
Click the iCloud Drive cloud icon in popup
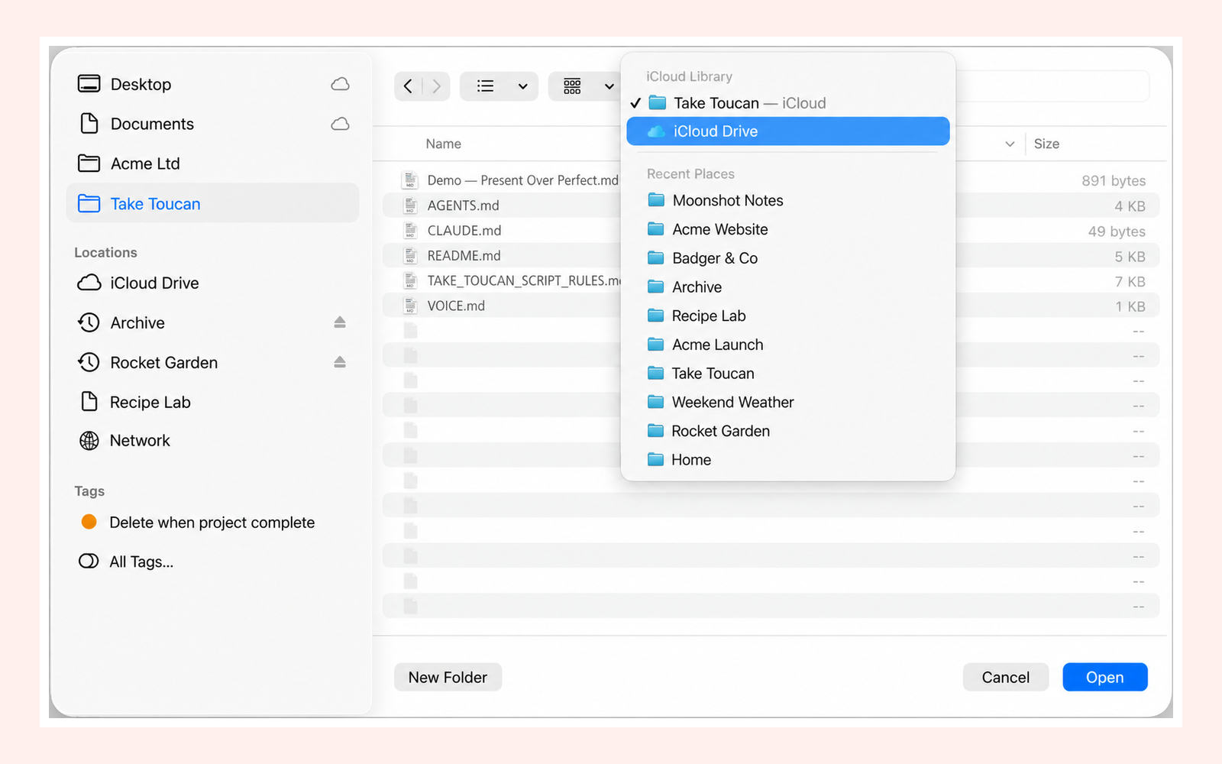click(x=656, y=131)
